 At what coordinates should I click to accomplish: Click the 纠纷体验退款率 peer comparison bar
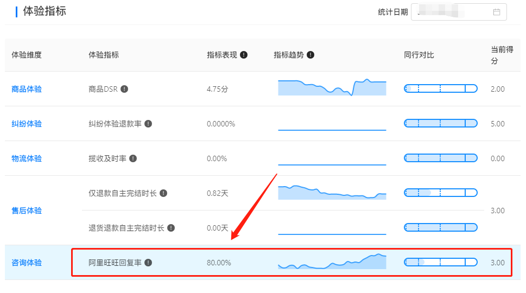tap(440, 123)
